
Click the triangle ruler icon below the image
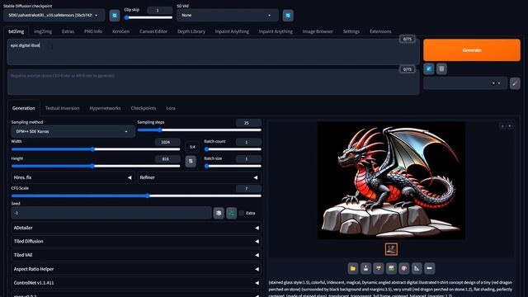point(417,268)
